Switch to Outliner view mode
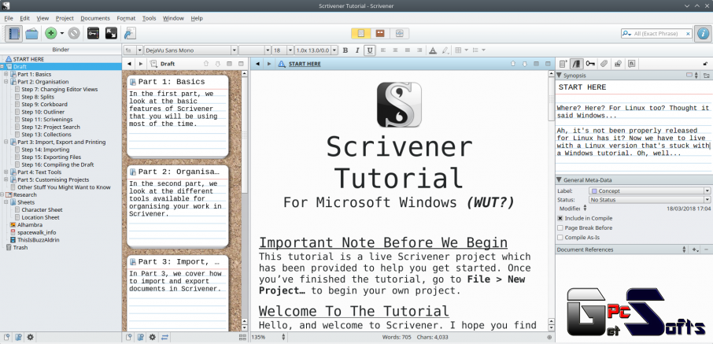 pos(399,33)
